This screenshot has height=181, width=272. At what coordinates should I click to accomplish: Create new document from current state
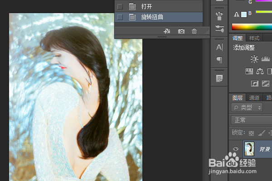click(x=167, y=31)
